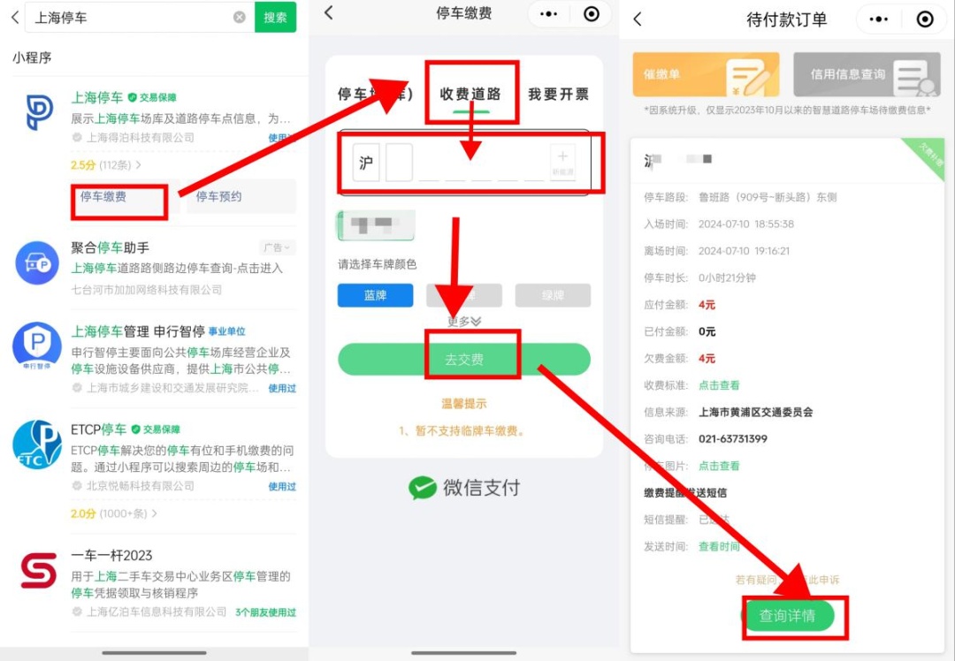Tap the 新能源 plus plate slot
The image size is (955, 661).
click(x=562, y=163)
